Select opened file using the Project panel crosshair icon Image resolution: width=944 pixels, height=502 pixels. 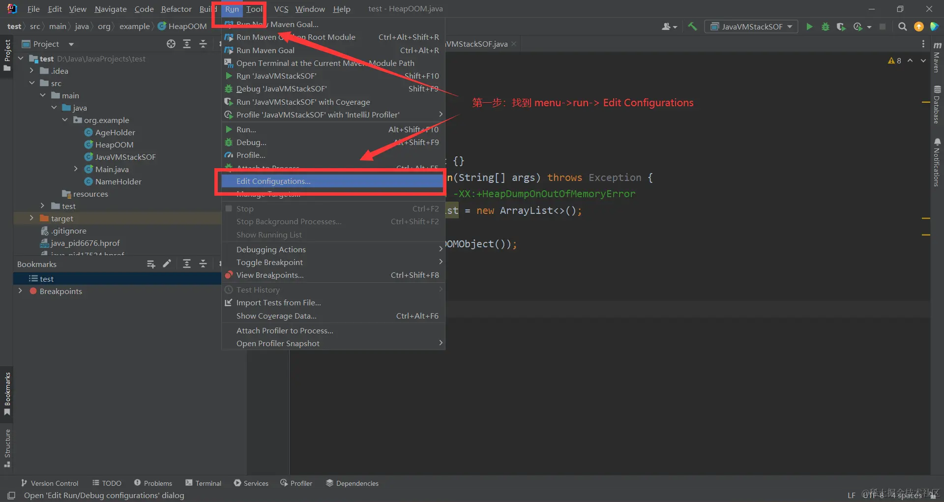171,44
